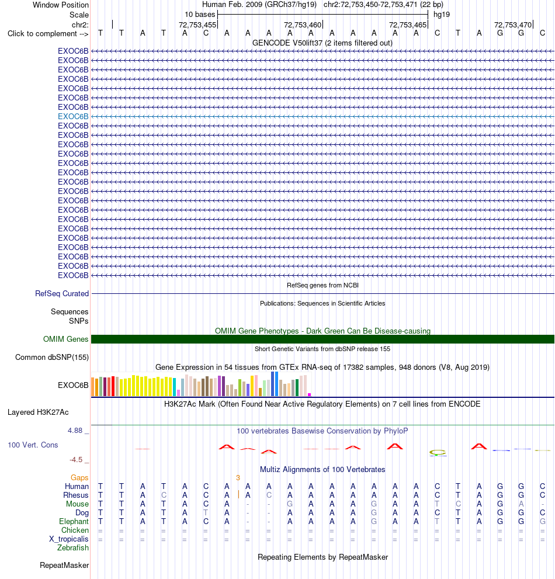The image size is (555, 579).
Task: Click the 4.88 PhyloP upper scale value
Action: coord(75,430)
